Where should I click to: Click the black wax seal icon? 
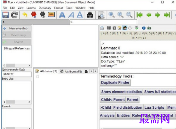[43, 15]
